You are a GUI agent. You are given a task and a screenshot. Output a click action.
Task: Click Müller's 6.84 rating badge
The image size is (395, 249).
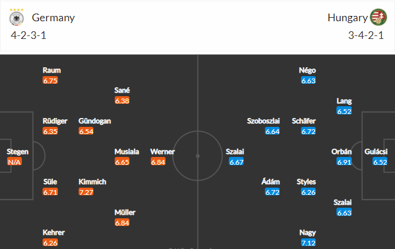(122, 222)
